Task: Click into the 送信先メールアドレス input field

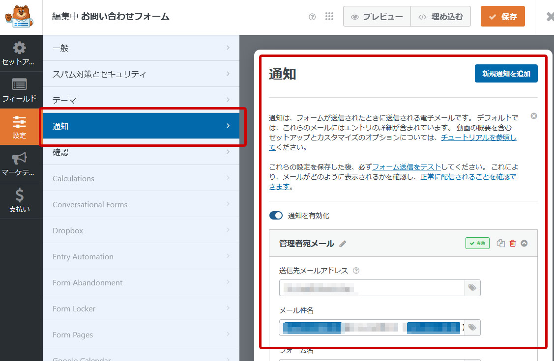Action: [372, 288]
